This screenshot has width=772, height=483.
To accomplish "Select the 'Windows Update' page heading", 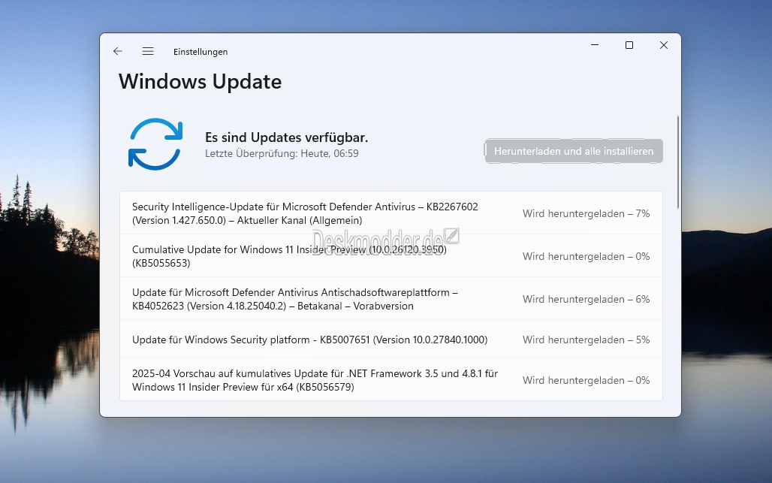I will (x=200, y=82).
